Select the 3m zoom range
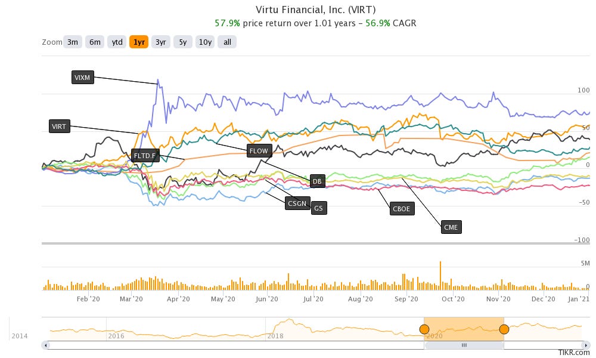 [73, 42]
